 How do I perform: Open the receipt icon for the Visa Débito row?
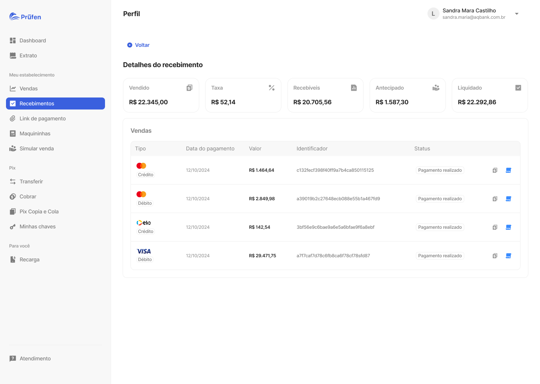(508, 256)
